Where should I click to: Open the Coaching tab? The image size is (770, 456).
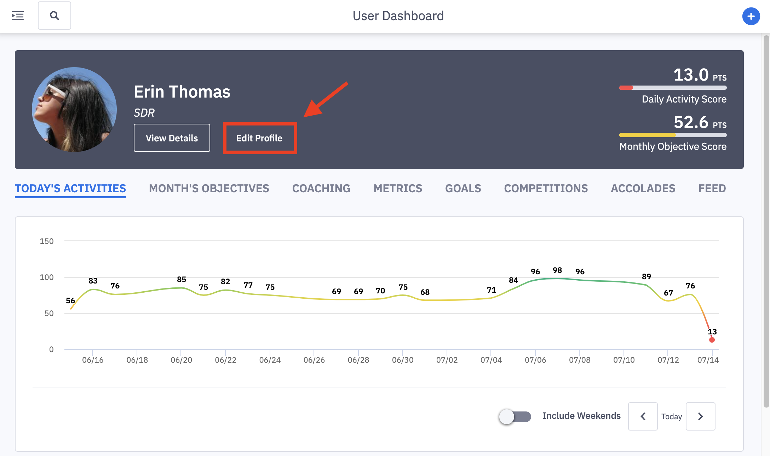(x=321, y=188)
